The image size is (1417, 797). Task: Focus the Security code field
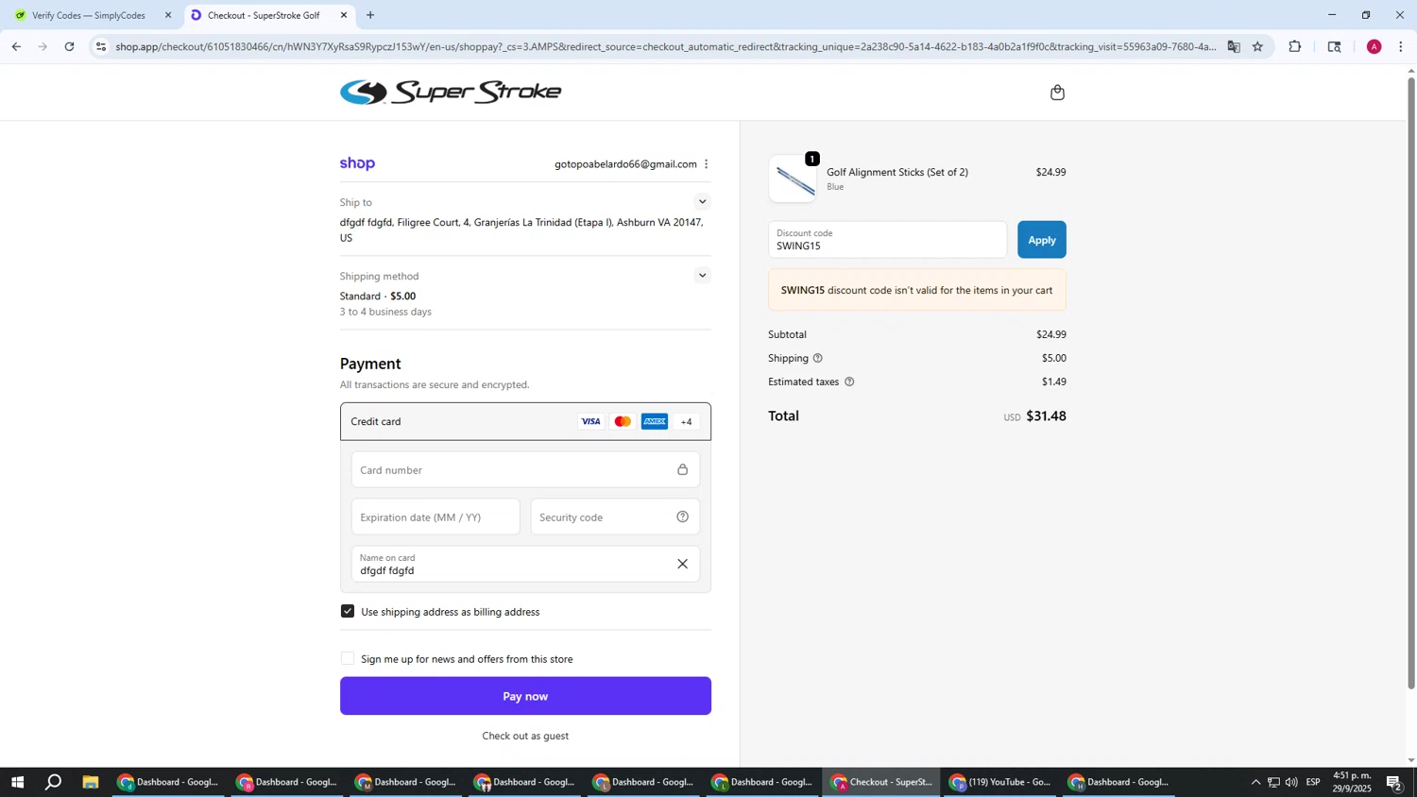[615, 517]
